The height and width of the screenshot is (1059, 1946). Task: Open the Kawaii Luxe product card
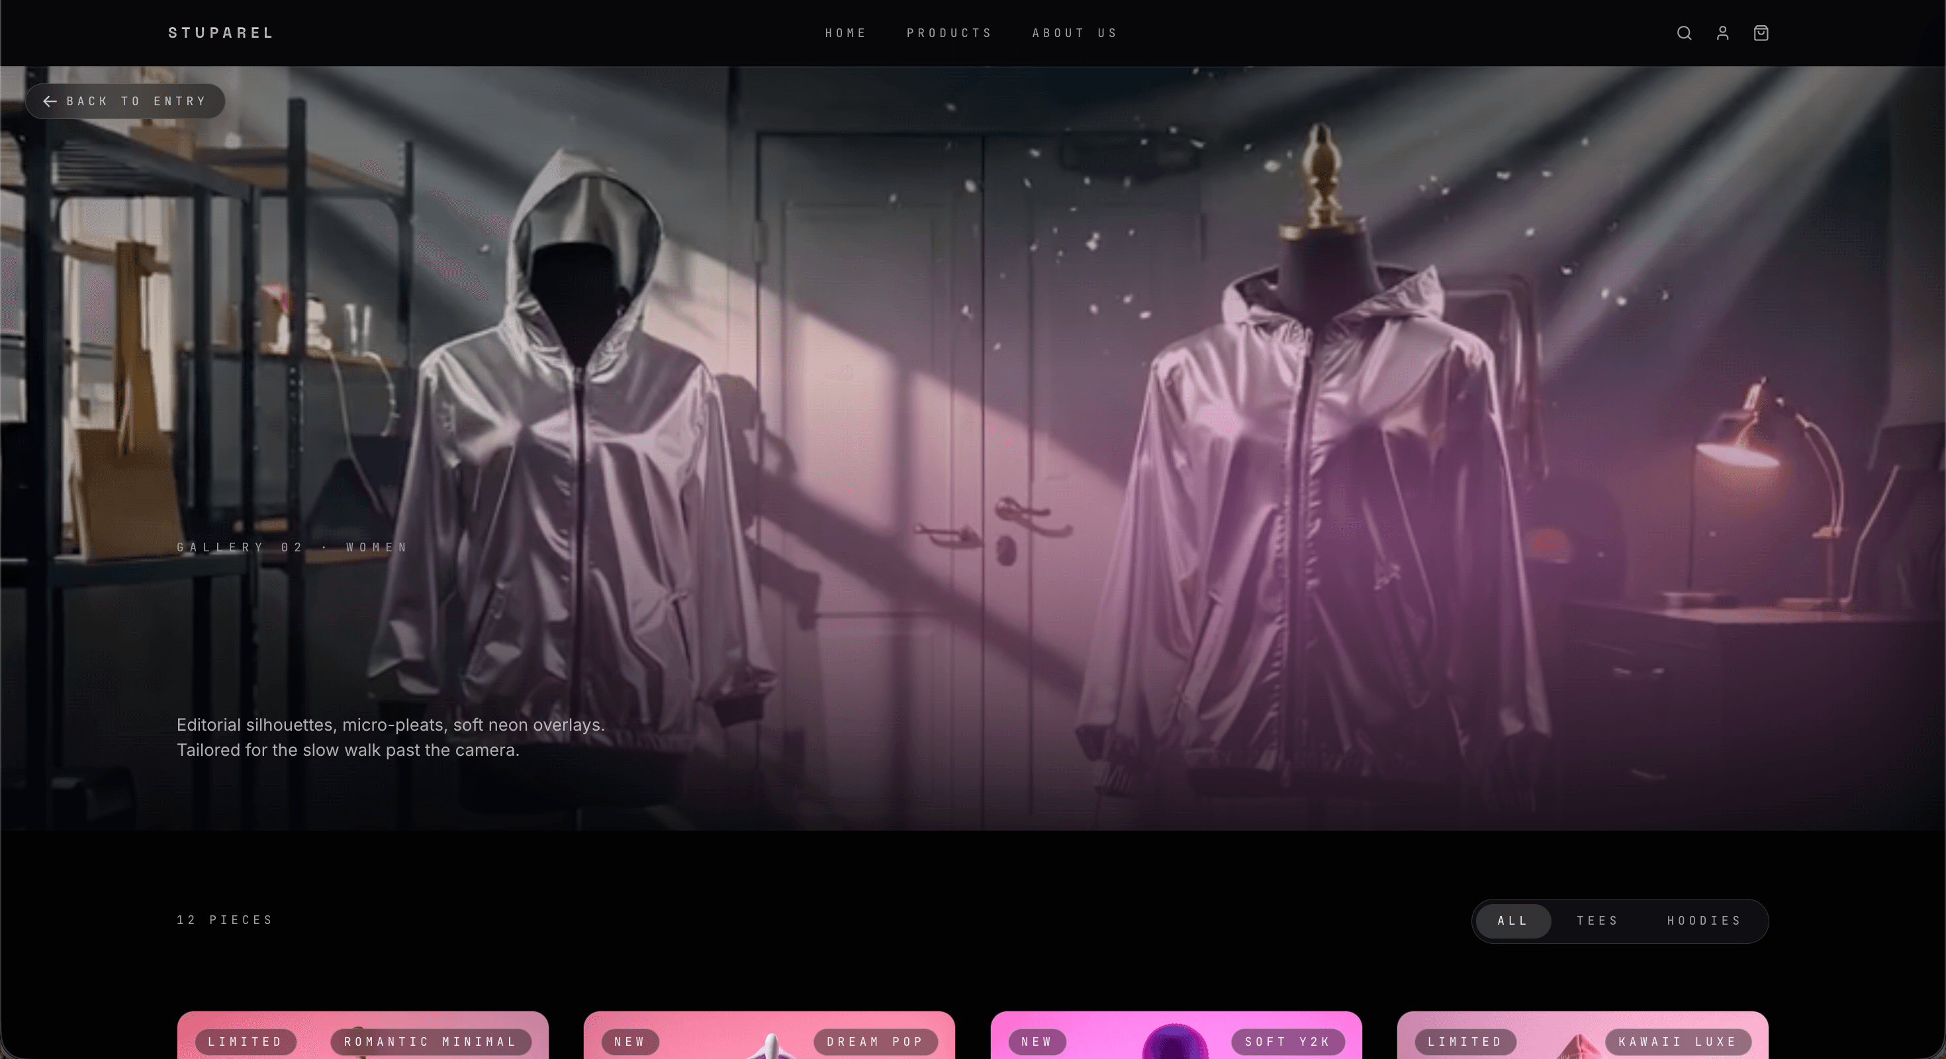1583,1035
